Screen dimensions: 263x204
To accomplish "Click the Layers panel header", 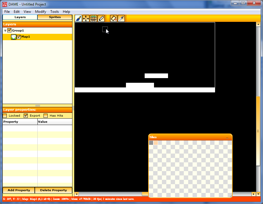I will [x=37, y=24].
